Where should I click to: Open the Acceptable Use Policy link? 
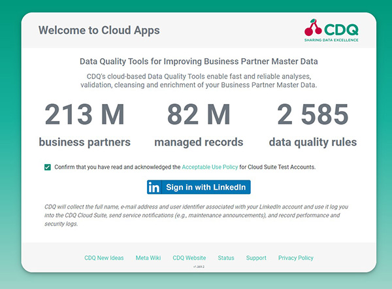point(210,167)
